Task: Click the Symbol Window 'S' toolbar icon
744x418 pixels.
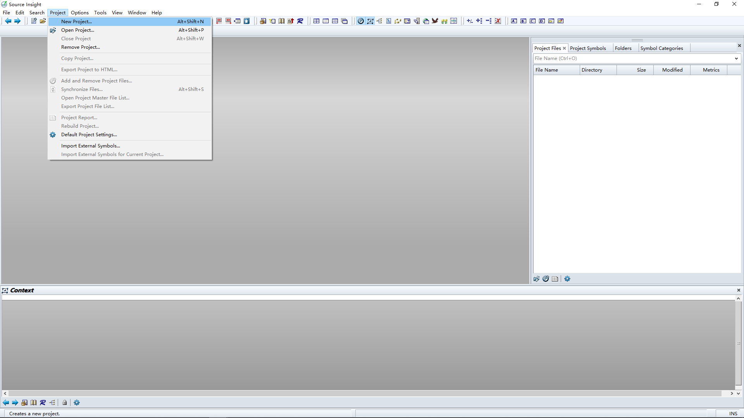Action: (x=389, y=21)
